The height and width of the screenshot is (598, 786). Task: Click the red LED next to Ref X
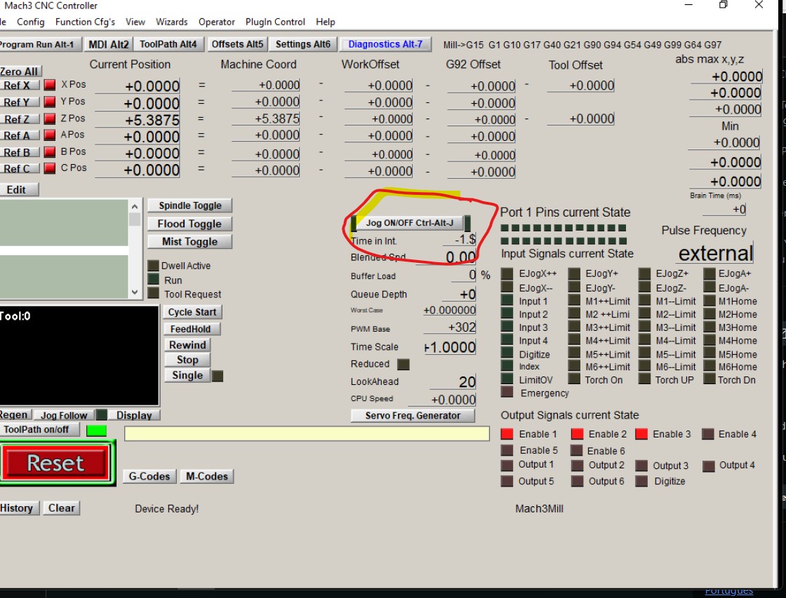50,85
